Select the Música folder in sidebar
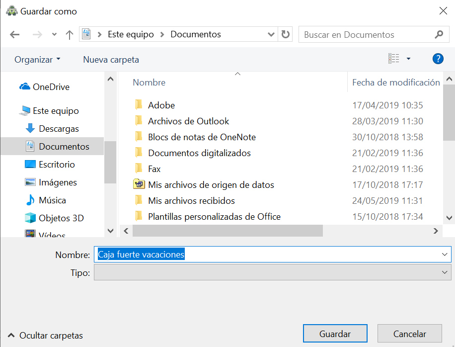This screenshot has height=347, width=455. tap(52, 200)
